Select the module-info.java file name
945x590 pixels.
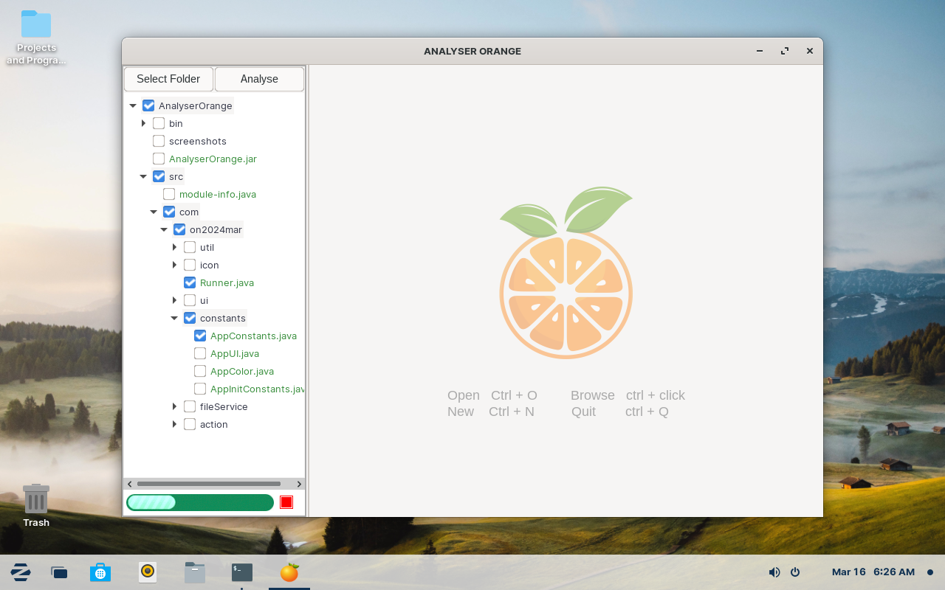[218, 194]
